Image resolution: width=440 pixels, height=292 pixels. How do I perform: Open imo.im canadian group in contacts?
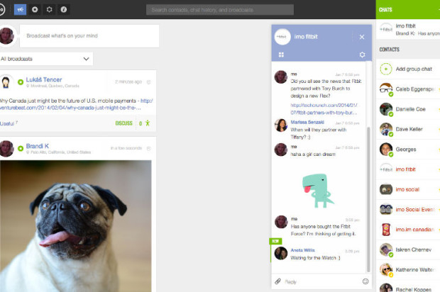(408, 230)
